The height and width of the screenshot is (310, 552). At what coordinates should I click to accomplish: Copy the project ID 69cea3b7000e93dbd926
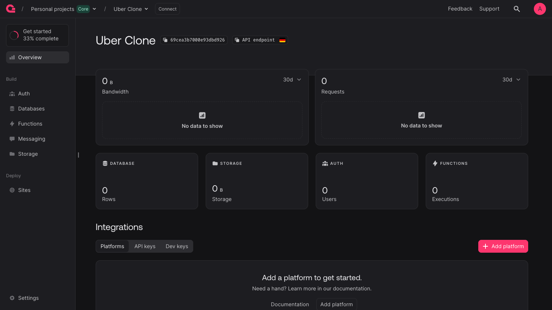(194, 40)
